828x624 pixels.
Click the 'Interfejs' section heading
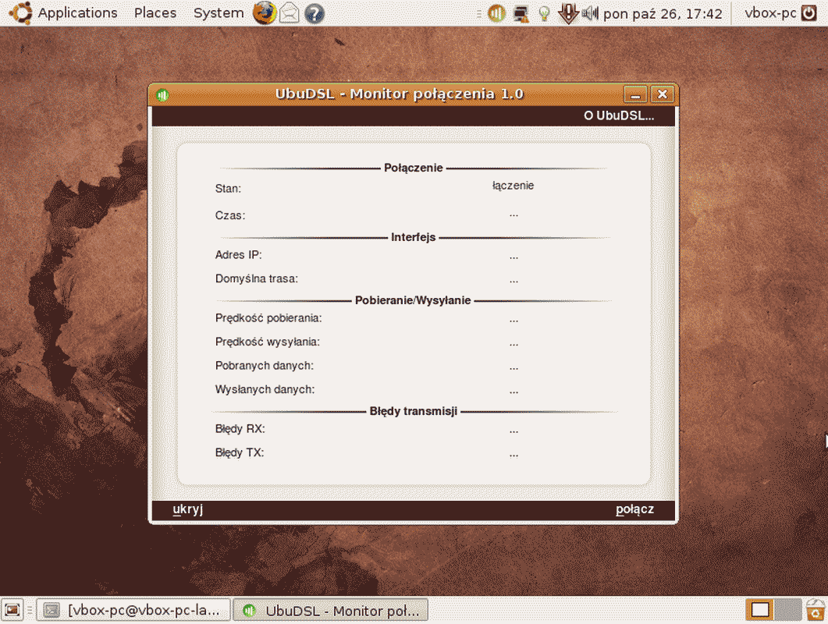coord(413,238)
